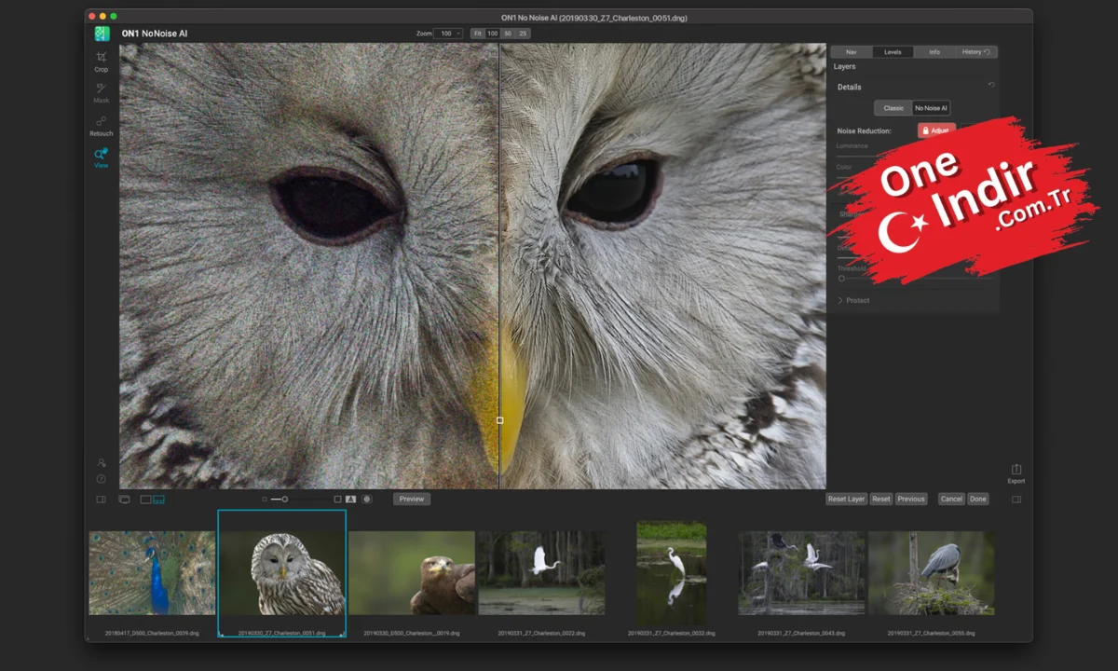Viewport: 1118px width, 671px height.
Task: Click filename 20190331_Z7_Charleston_0055.dng
Action: point(931,633)
